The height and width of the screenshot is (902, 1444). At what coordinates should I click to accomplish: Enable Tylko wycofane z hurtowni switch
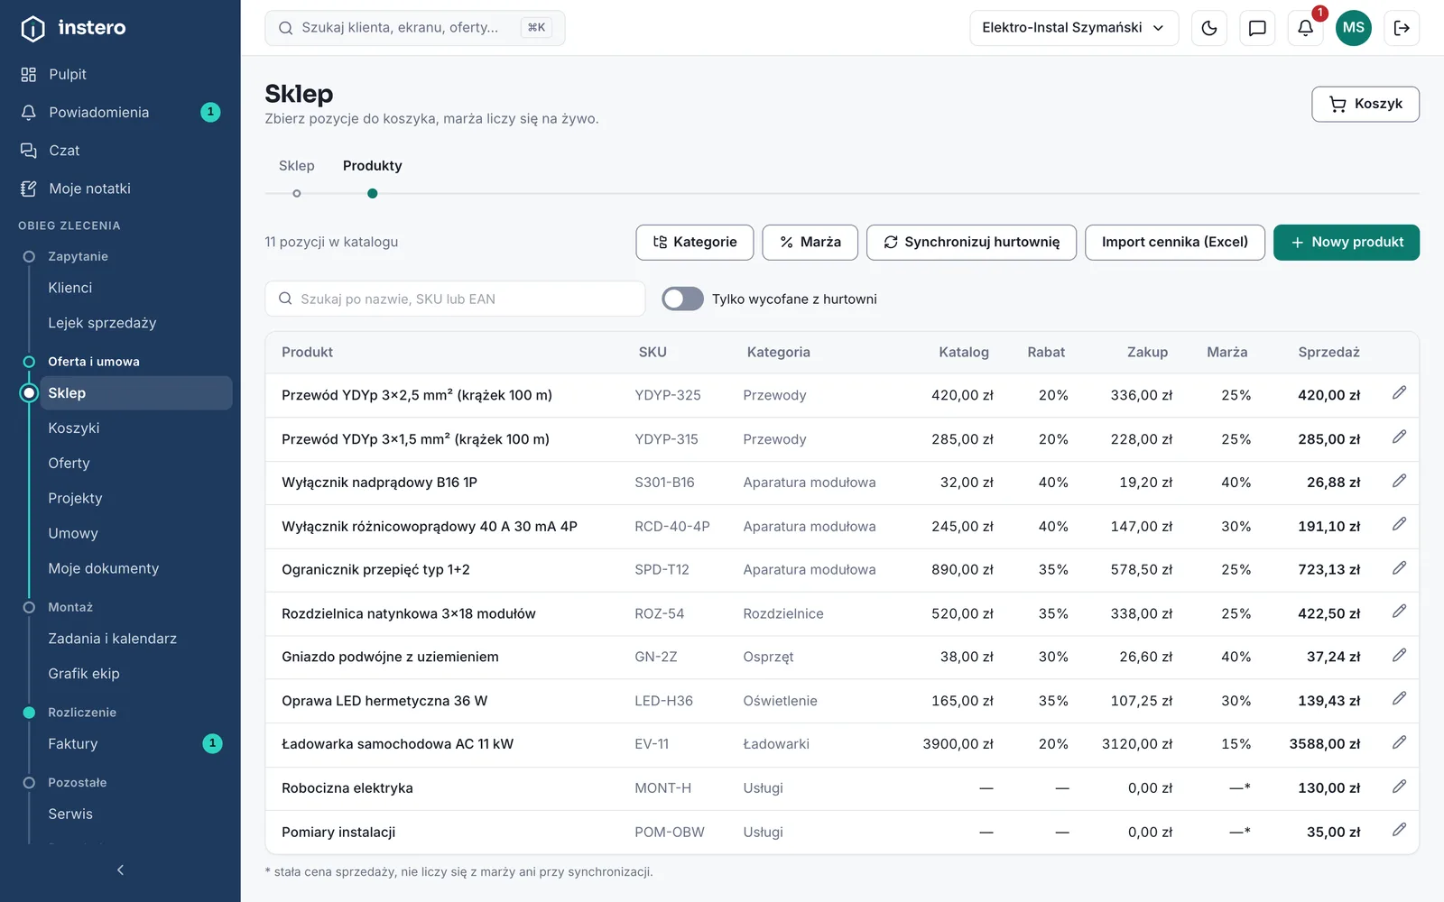[682, 299]
